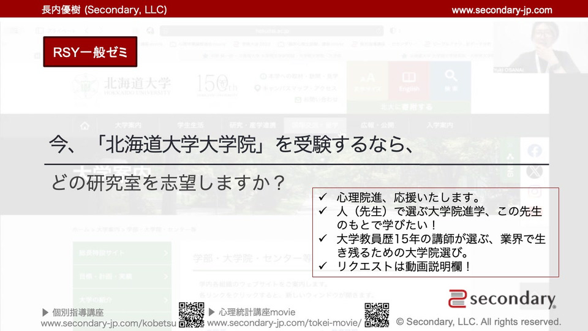The width and height of the screenshot is (588, 331).
Task: Open the 150th anniversary logo
Action: (217, 85)
